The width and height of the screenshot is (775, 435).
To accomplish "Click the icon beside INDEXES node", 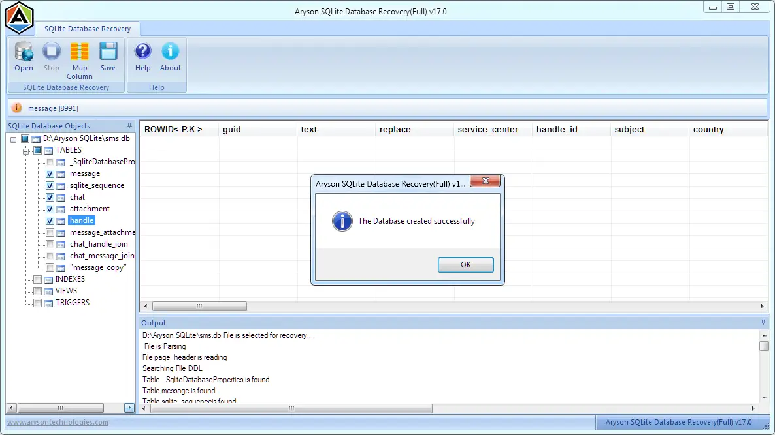I will [x=48, y=280].
